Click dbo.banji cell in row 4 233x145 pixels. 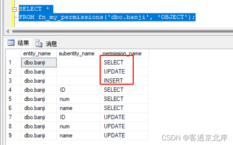(x=38, y=90)
